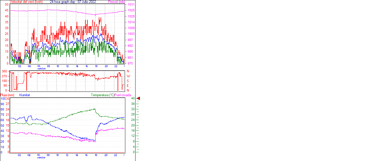Click the 360 value on wind direction axis
The width and height of the screenshot is (373, 161).
point(4,71)
